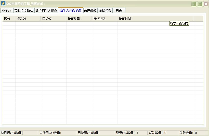Image resolution: width=209 pixels, height=136 pixels.
Task: Switch to the 登录CK tab
Action: click(x=7, y=11)
